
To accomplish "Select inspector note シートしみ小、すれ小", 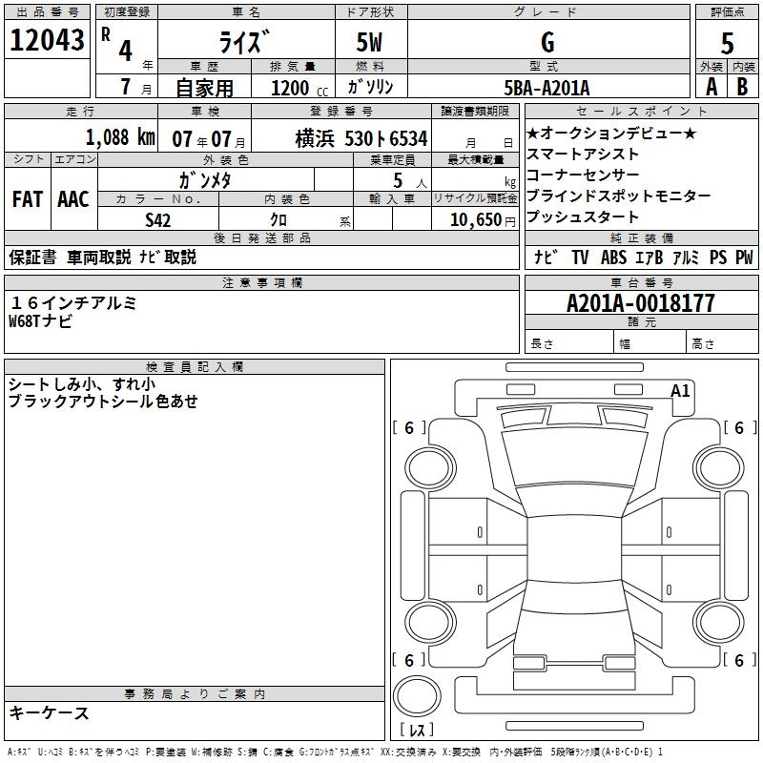I will pyautogui.click(x=82, y=384).
